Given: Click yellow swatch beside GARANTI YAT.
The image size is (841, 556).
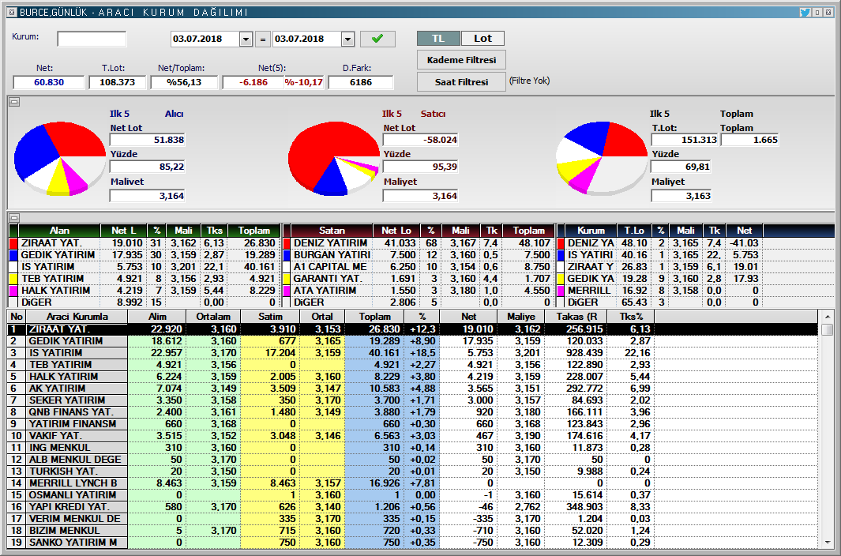Looking at the screenshot, I should click(x=287, y=279).
